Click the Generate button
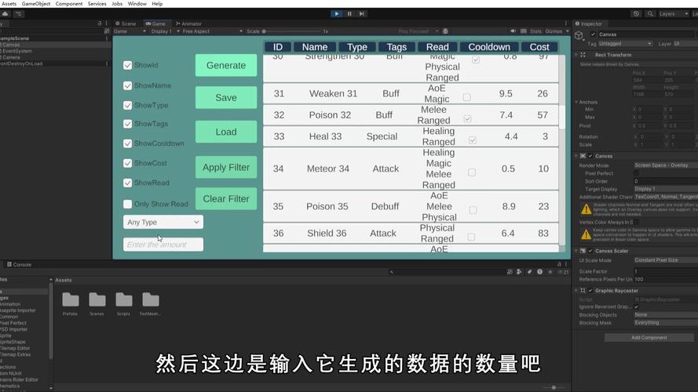Image resolution: width=698 pixels, height=392 pixels. pyautogui.click(x=226, y=65)
